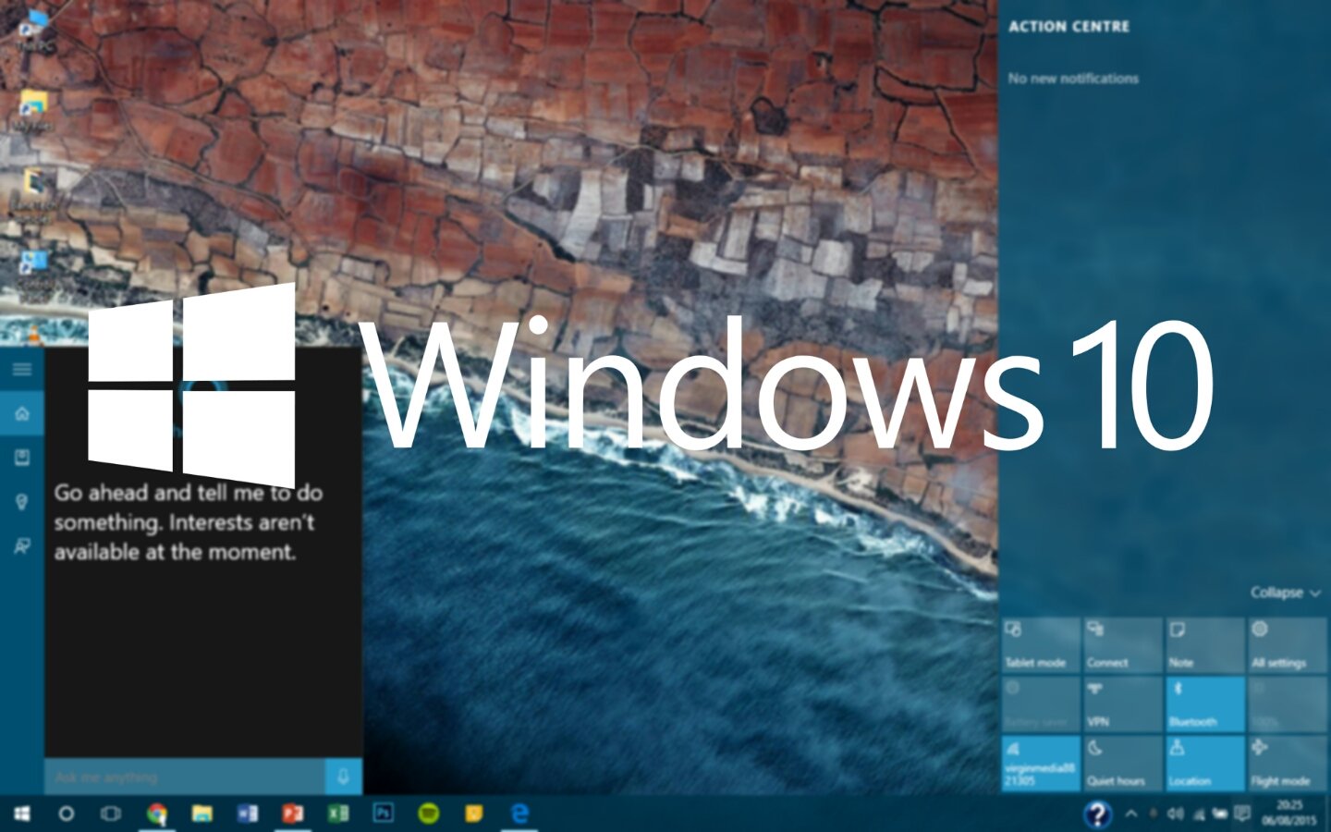Toggle the virginmedia Wi-Fi tile
Image resolution: width=1331 pixels, height=832 pixels.
point(1041,763)
